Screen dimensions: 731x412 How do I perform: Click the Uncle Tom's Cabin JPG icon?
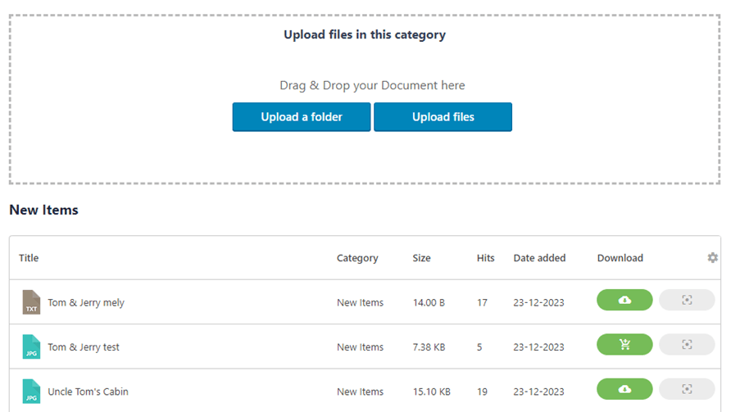pos(31,391)
